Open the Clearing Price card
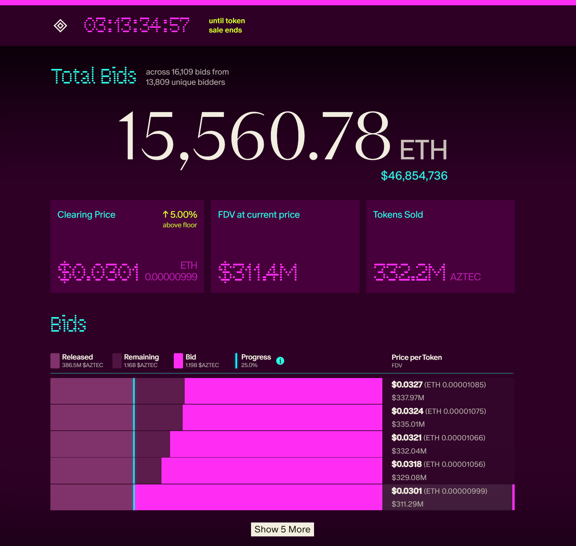Image resolution: width=576 pixels, height=546 pixels. coord(127,246)
